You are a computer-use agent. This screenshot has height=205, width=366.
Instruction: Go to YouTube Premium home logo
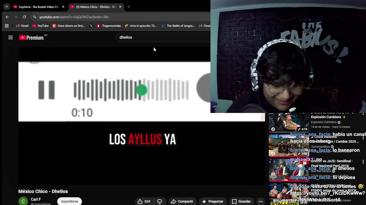[31, 37]
